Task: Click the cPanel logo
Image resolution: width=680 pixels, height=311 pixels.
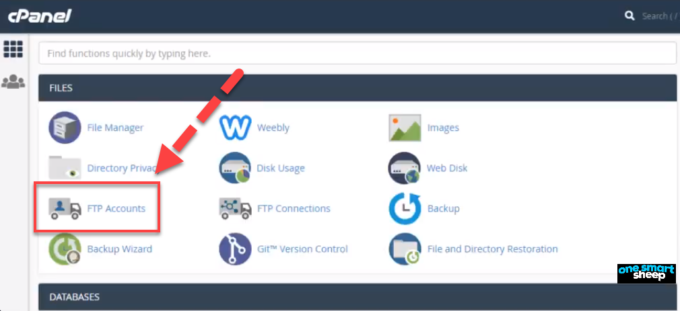Action: (x=39, y=16)
